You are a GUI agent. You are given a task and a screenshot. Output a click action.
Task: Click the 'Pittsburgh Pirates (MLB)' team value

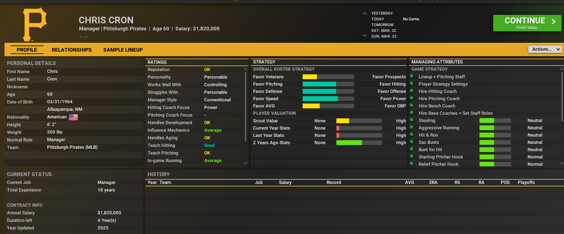click(72, 147)
